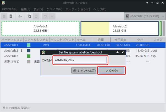Click the esp flag of /dev/sdc3
This screenshot has height=112, width=166.
[x=153, y=56]
